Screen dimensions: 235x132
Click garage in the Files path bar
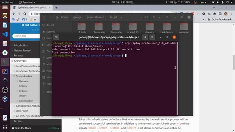click(77, 17)
